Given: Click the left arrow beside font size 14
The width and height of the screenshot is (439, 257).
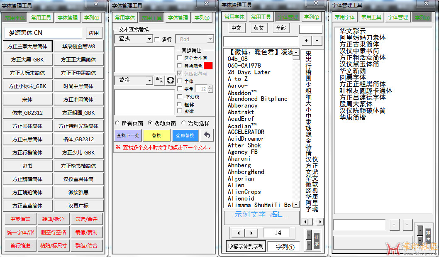Looking at the screenshot, I should (x=238, y=233).
